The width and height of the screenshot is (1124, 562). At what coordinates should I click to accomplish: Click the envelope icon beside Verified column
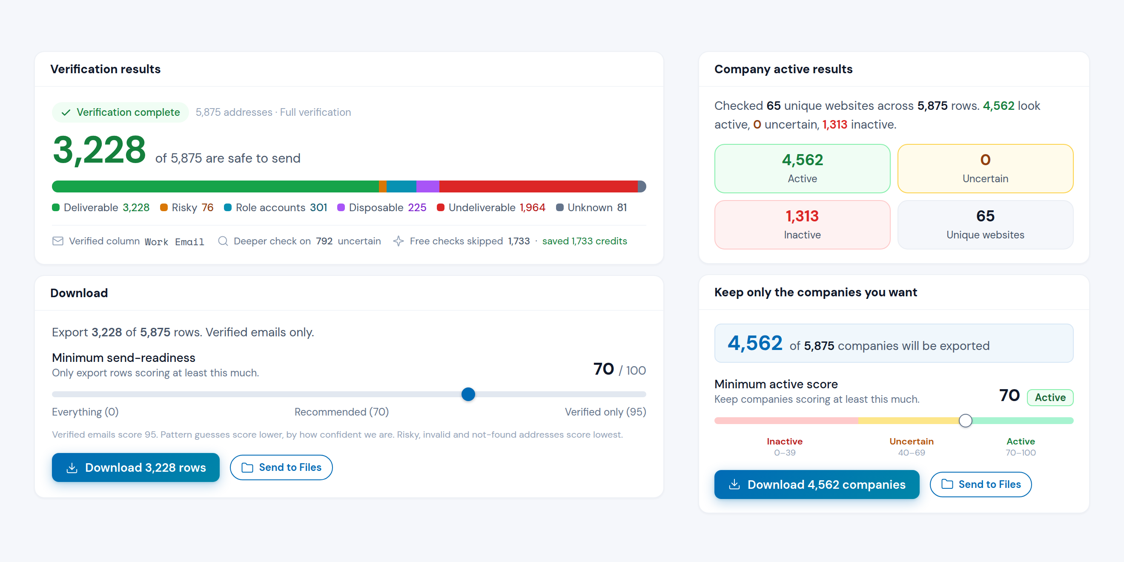click(x=57, y=241)
